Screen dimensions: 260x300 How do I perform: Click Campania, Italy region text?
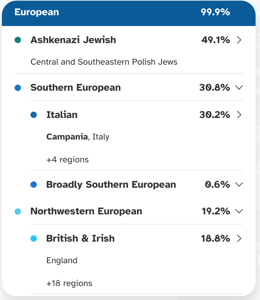coord(78,137)
